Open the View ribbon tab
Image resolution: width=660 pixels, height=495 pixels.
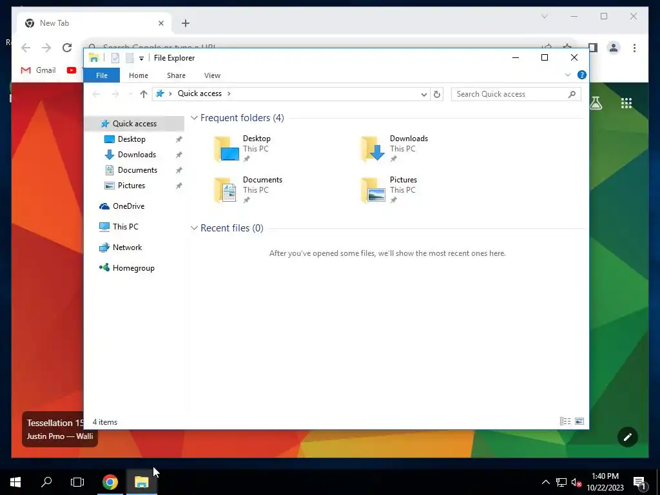tap(212, 75)
